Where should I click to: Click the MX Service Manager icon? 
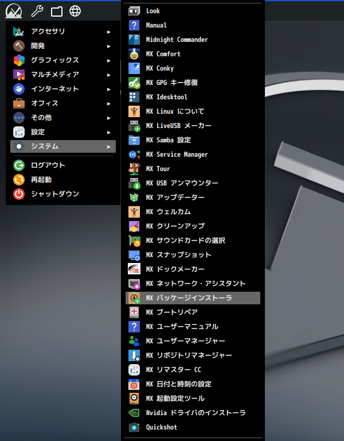pos(134,154)
